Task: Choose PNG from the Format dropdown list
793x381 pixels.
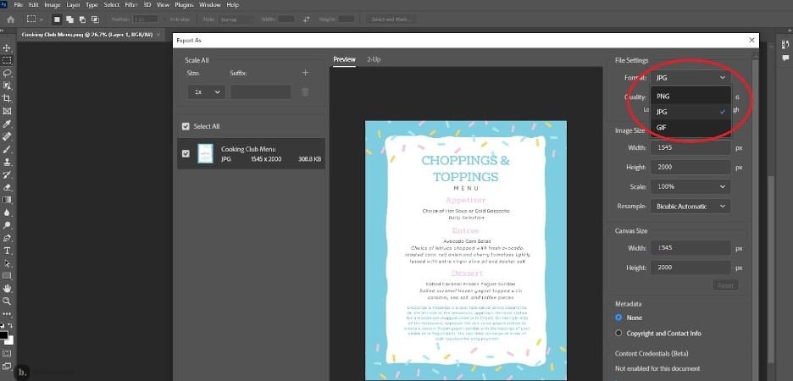Action: click(663, 97)
